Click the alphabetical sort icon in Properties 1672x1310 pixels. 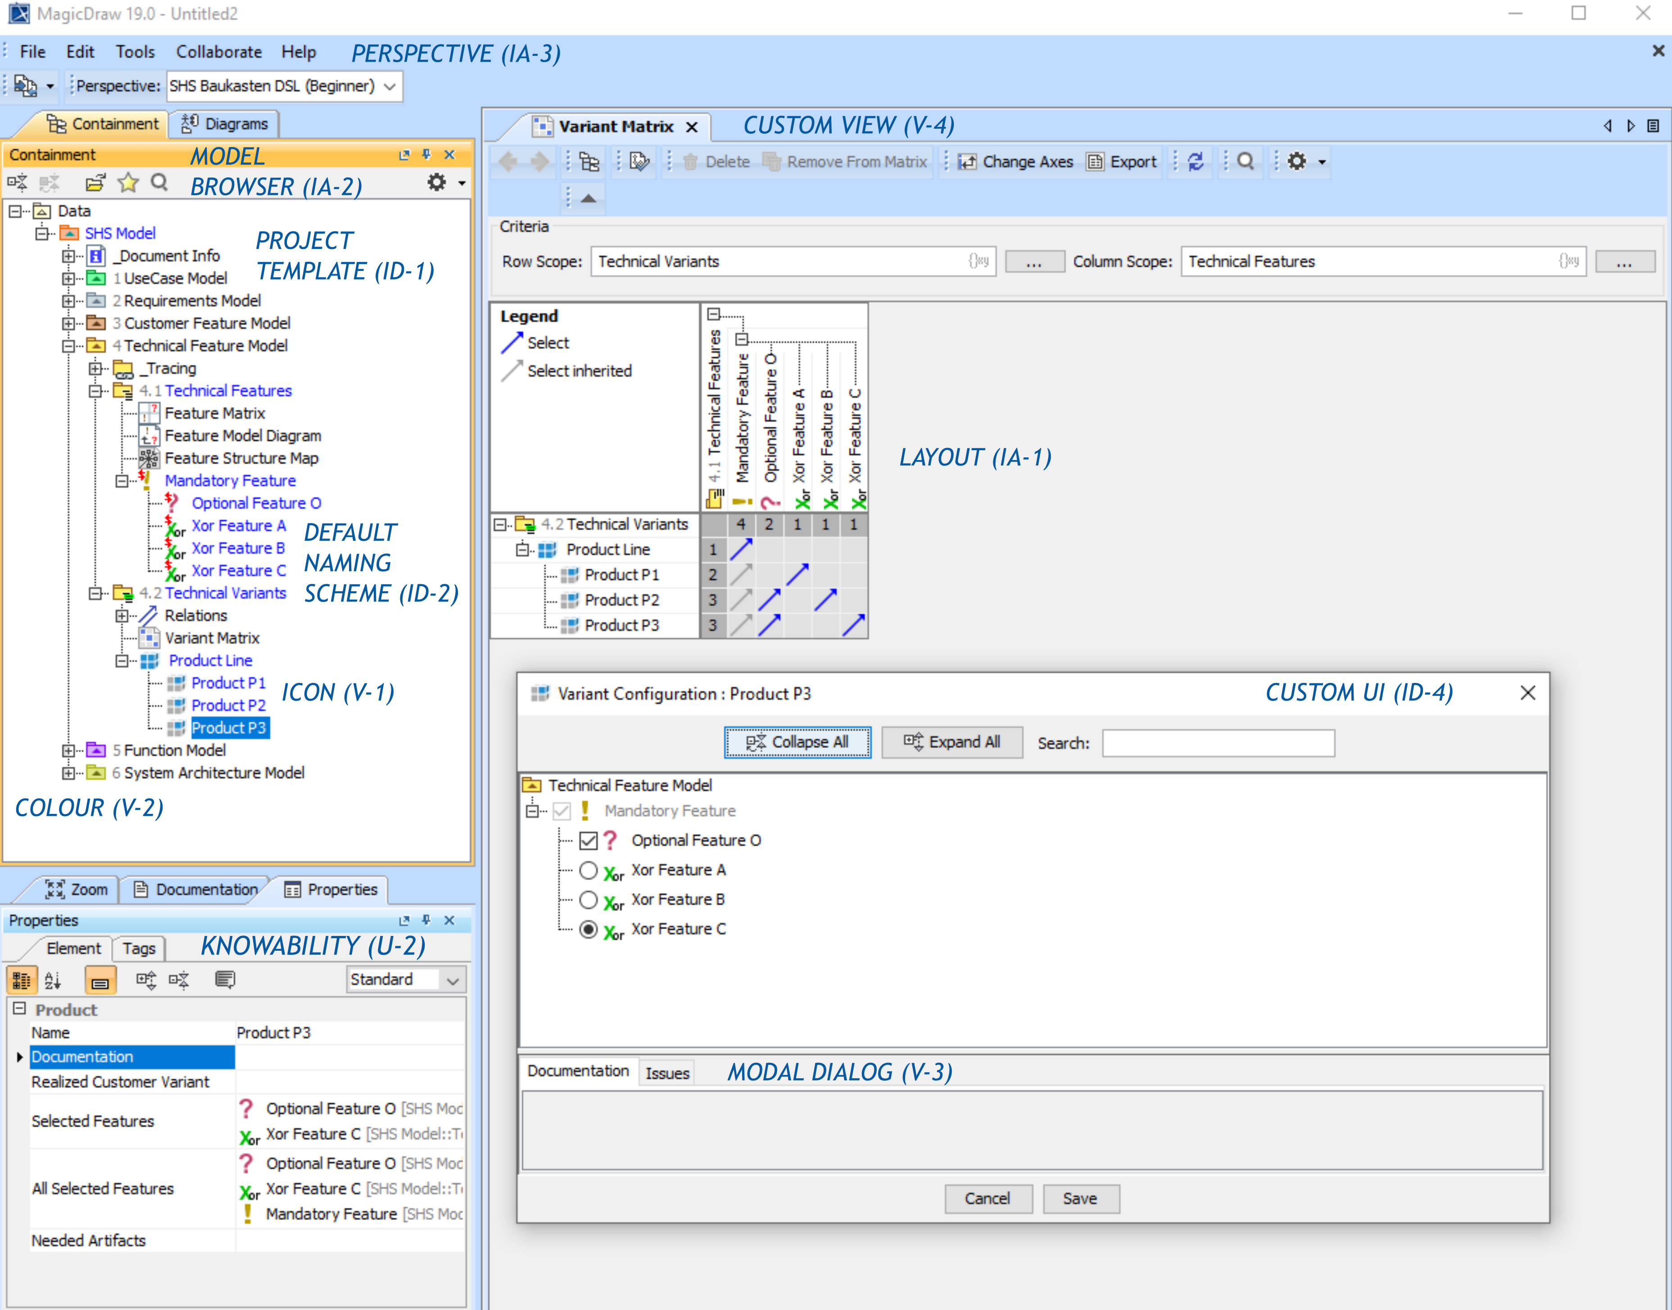point(53,980)
